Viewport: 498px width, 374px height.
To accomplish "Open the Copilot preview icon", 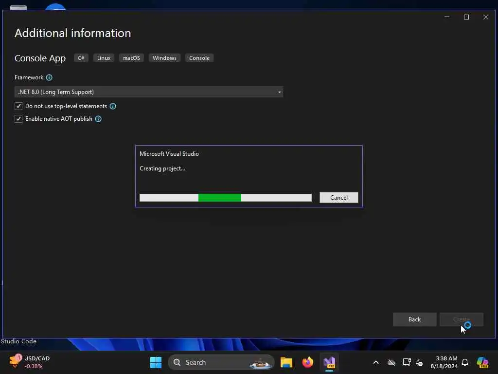I will point(482,362).
